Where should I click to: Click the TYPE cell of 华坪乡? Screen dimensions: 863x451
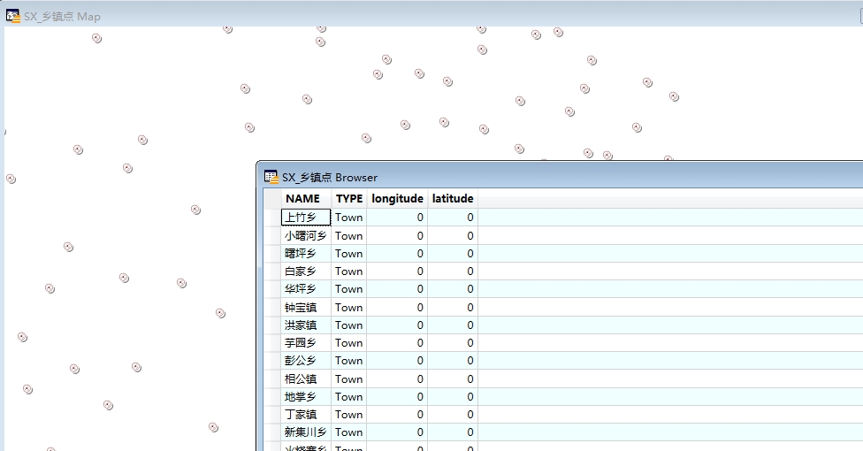348,289
